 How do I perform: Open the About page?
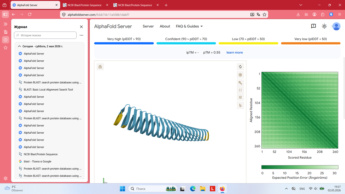(x=165, y=26)
